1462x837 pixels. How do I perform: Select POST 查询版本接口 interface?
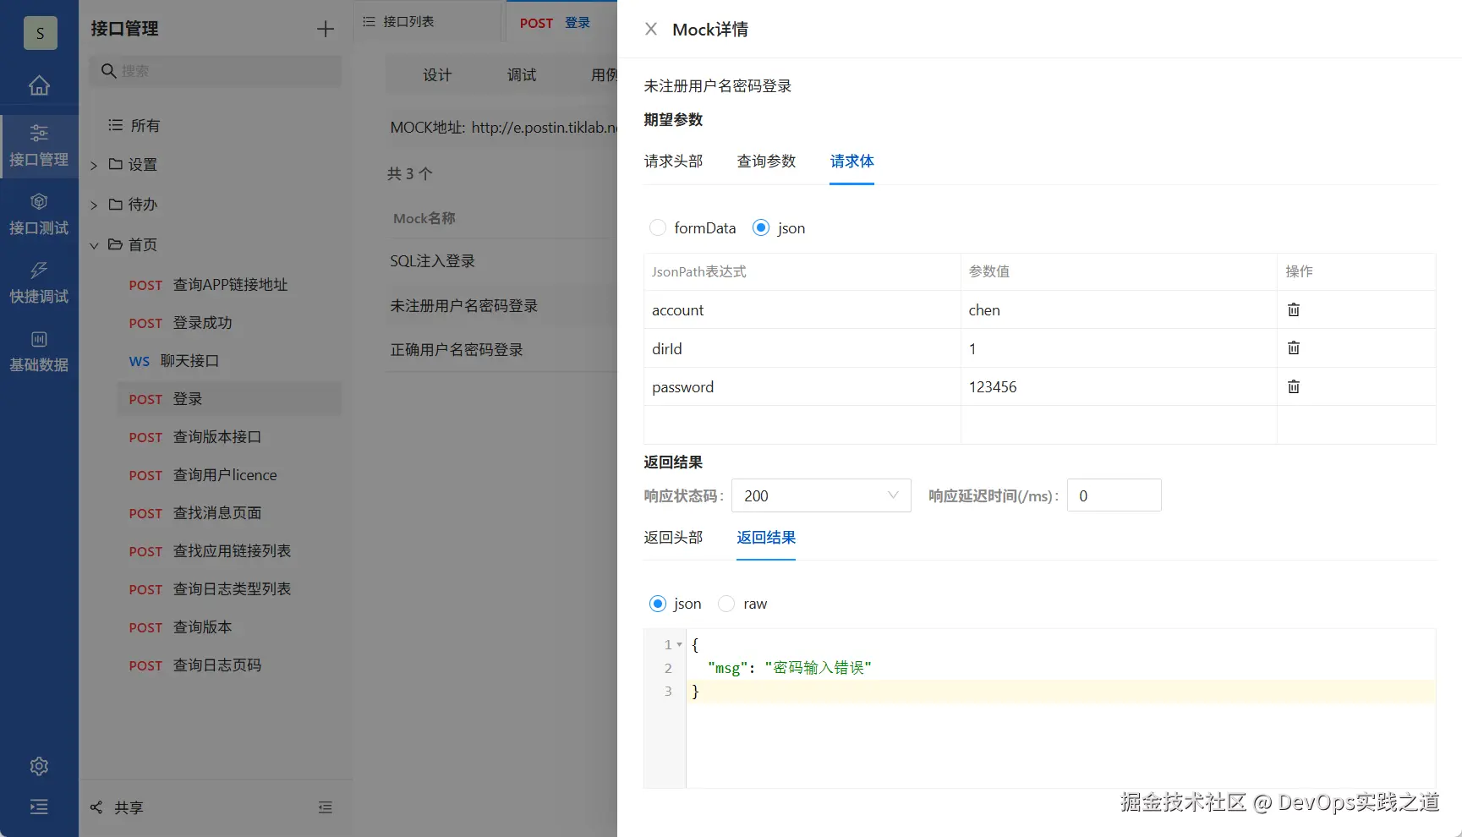coord(229,437)
